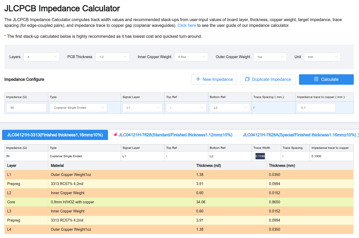Click the highlighted trace width value 0.1199
This screenshot has width=359, height=238.
tap(260, 156)
